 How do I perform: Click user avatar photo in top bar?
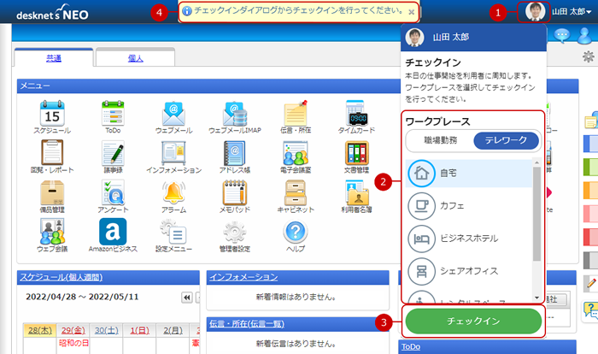(x=535, y=11)
